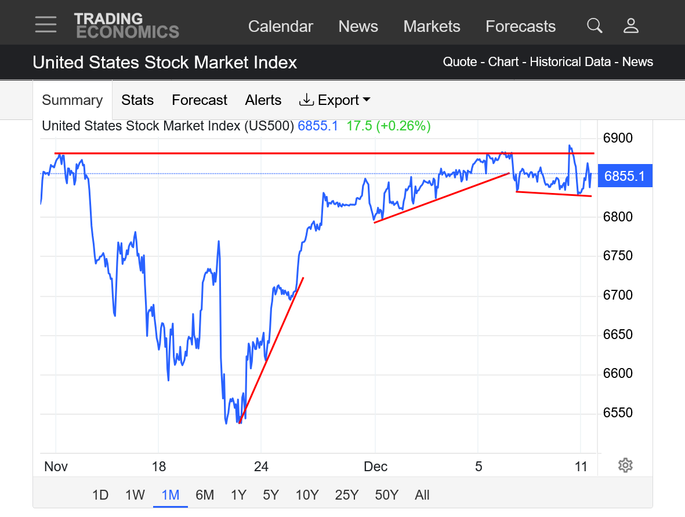
Task: Open Calendar in top navigation
Action: pyautogui.click(x=281, y=27)
